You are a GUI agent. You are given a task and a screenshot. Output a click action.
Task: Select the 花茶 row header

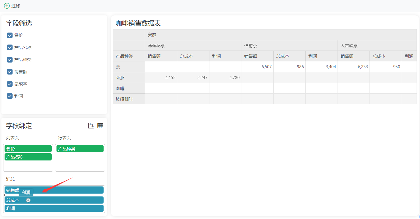coord(129,78)
